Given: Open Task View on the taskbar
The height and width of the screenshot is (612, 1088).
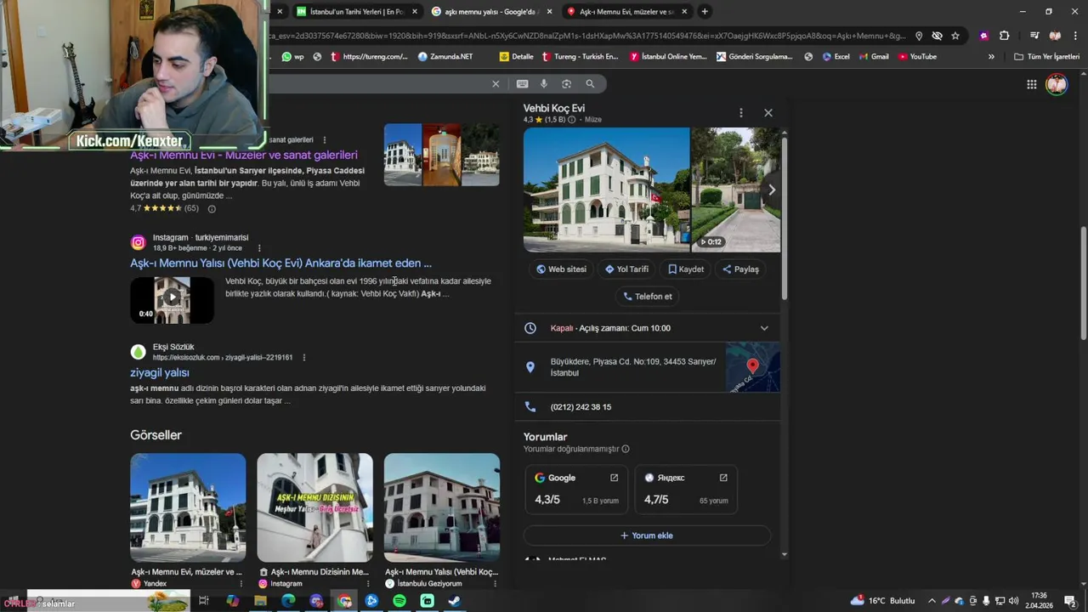Looking at the screenshot, I should 204,601.
